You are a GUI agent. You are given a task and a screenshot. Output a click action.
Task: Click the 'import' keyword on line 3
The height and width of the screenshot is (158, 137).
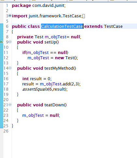pos(20,16)
